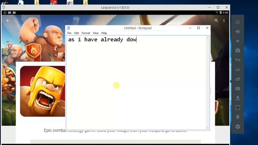The height and width of the screenshot is (145, 258).
Task: Open Leapdroid settings gear icon
Action: click(237, 126)
